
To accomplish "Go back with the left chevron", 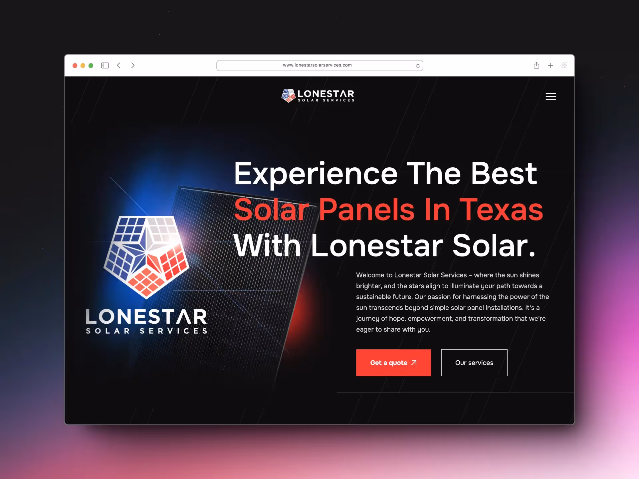I will [x=119, y=65].
